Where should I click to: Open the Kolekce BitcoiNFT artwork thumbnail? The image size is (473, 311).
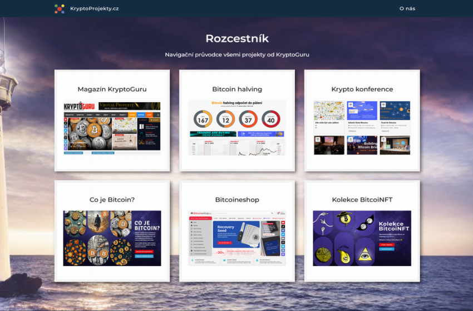coord(362,238)
